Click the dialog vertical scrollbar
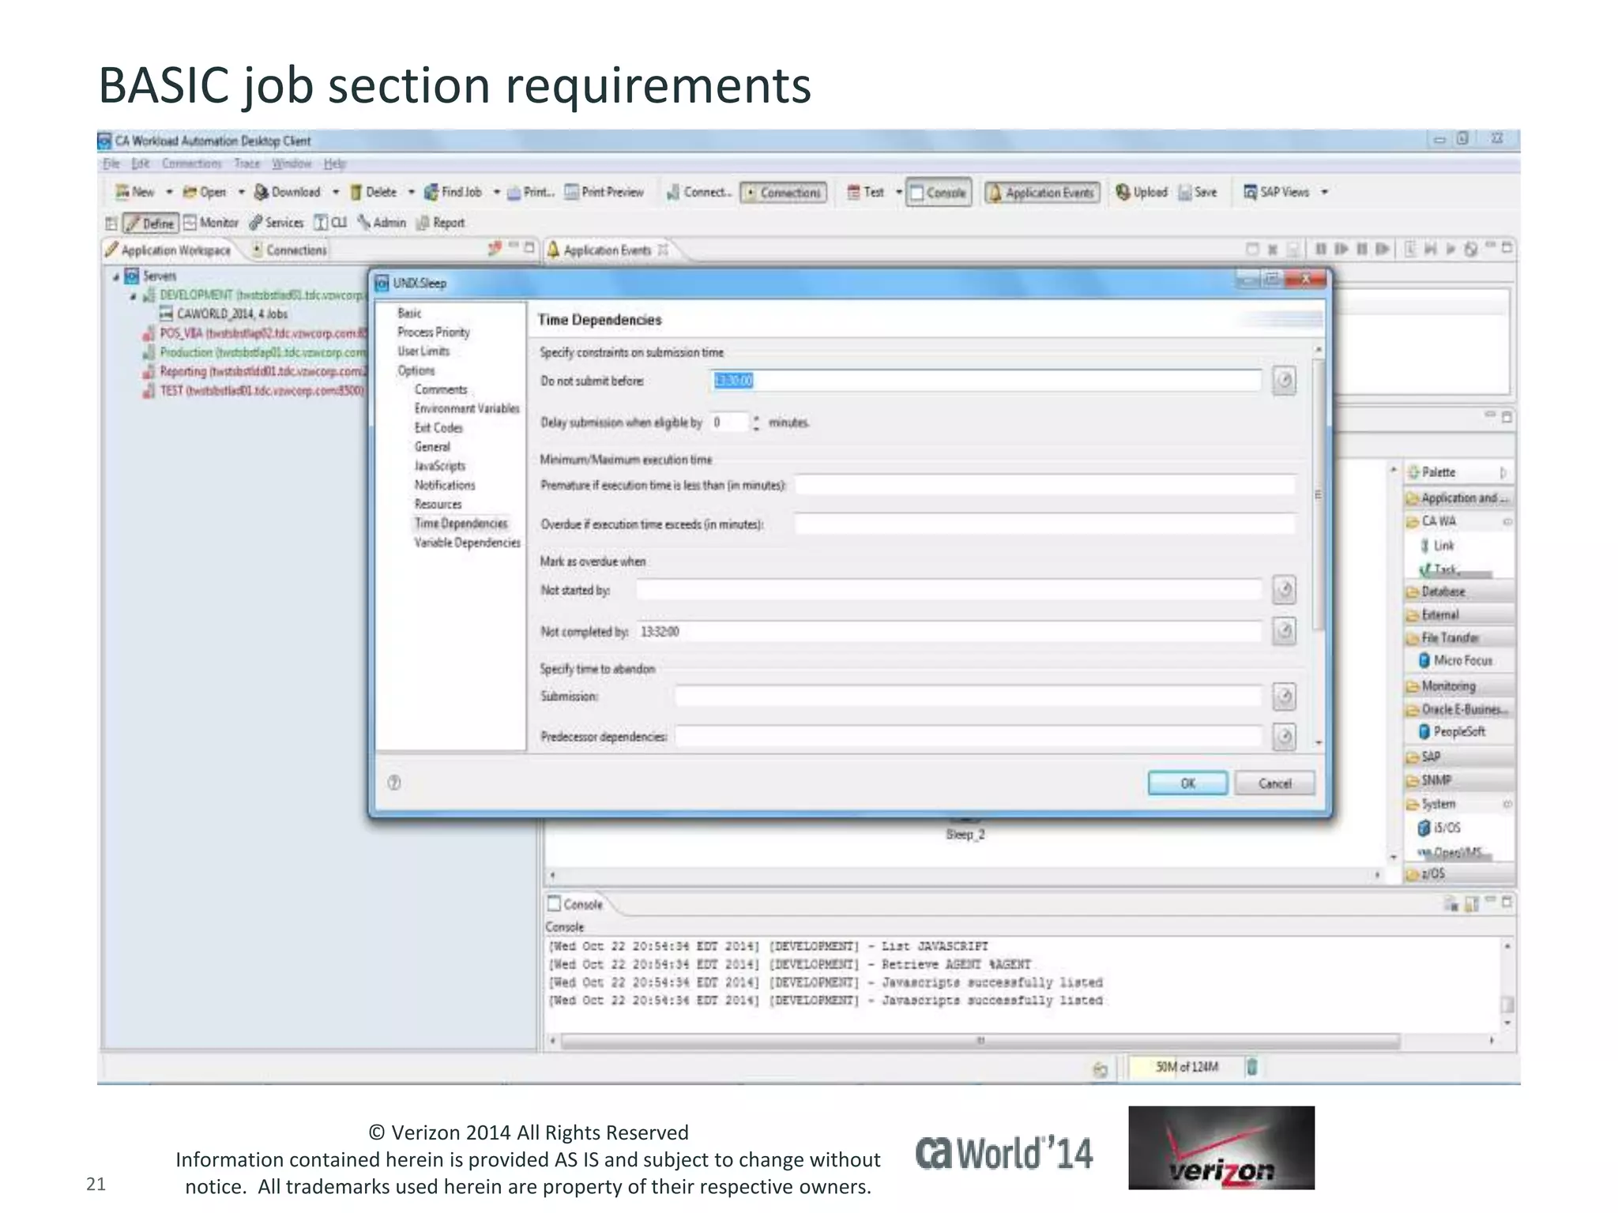Screen dimensions: 1618x1213 coord(1319,494)
